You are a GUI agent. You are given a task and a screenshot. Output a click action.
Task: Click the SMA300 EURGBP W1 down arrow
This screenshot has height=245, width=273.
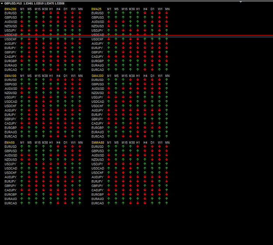pyautogui.click(x=159, y=127)
